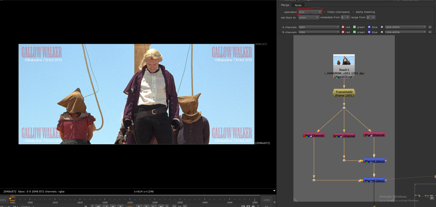Select the Green_Channel node
The height and width of the screenshot is (207, 436).
coord(344,136)
